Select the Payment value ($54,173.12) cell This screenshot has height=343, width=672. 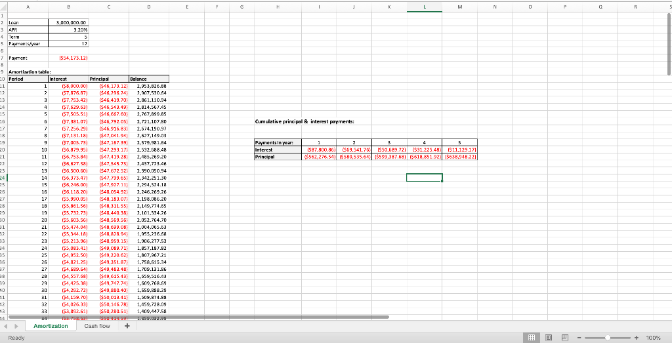[x=68, y=58]
